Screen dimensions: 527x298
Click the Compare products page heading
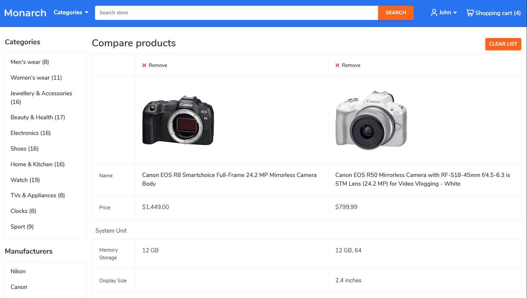134,43
